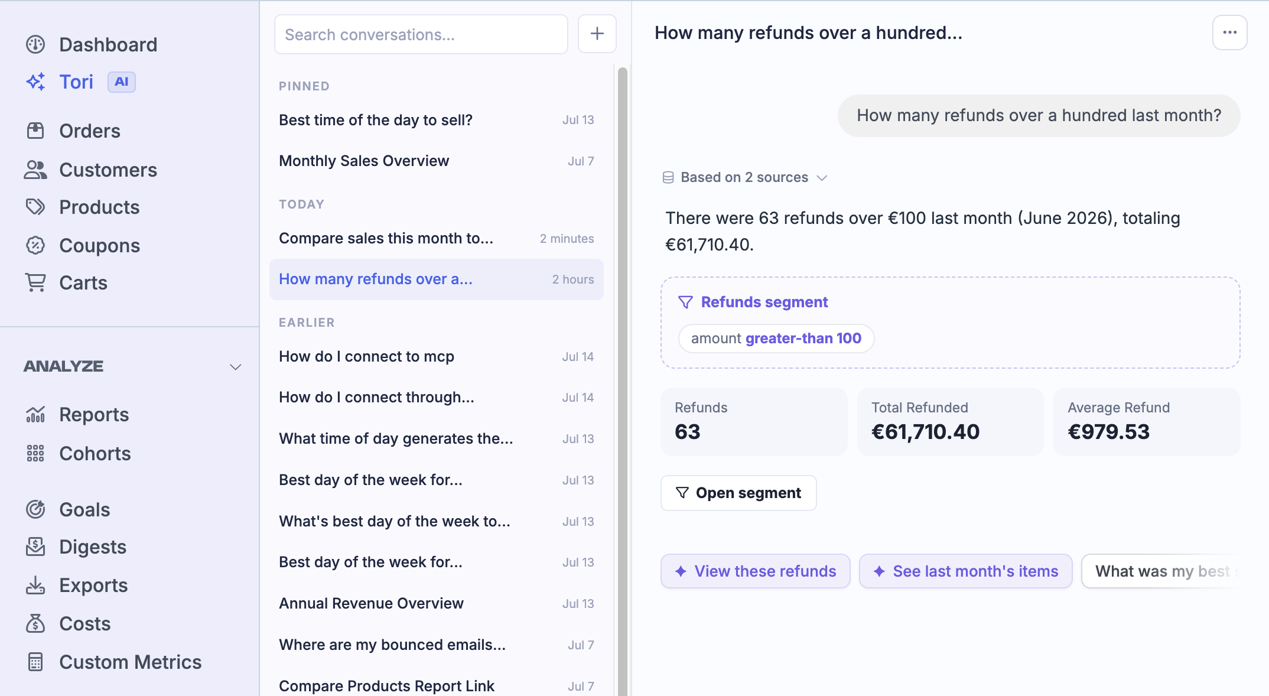The height and width of the screenshot is (696, 1269).
Task: Open 'Where are my bounced emails...' conversation
Action: point(437,645)
